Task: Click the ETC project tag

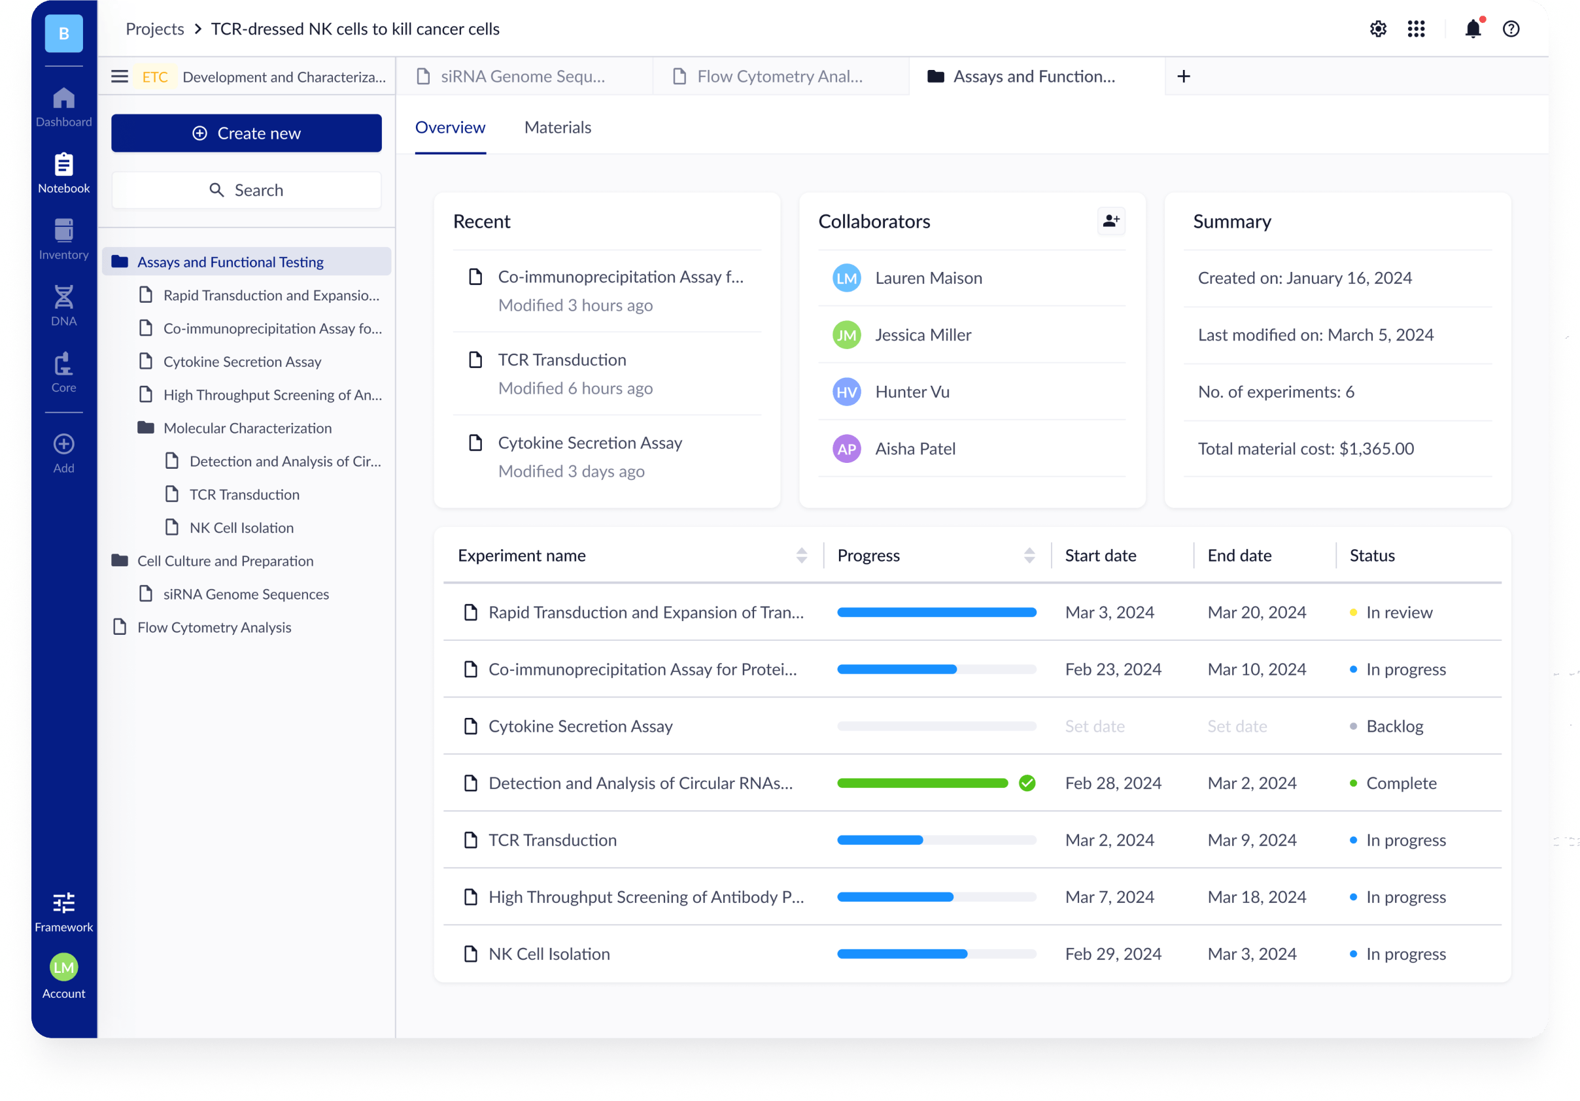Action: 155,76
